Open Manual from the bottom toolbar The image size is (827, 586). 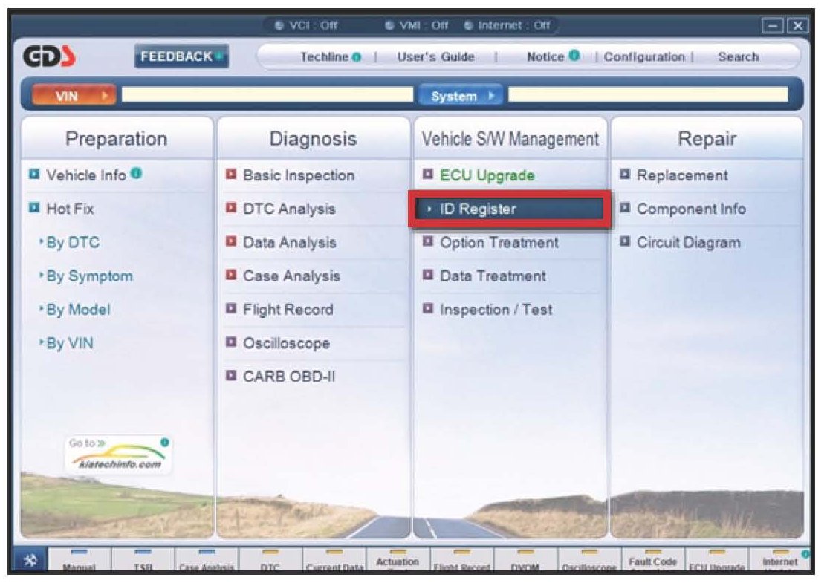click(80, 563)
